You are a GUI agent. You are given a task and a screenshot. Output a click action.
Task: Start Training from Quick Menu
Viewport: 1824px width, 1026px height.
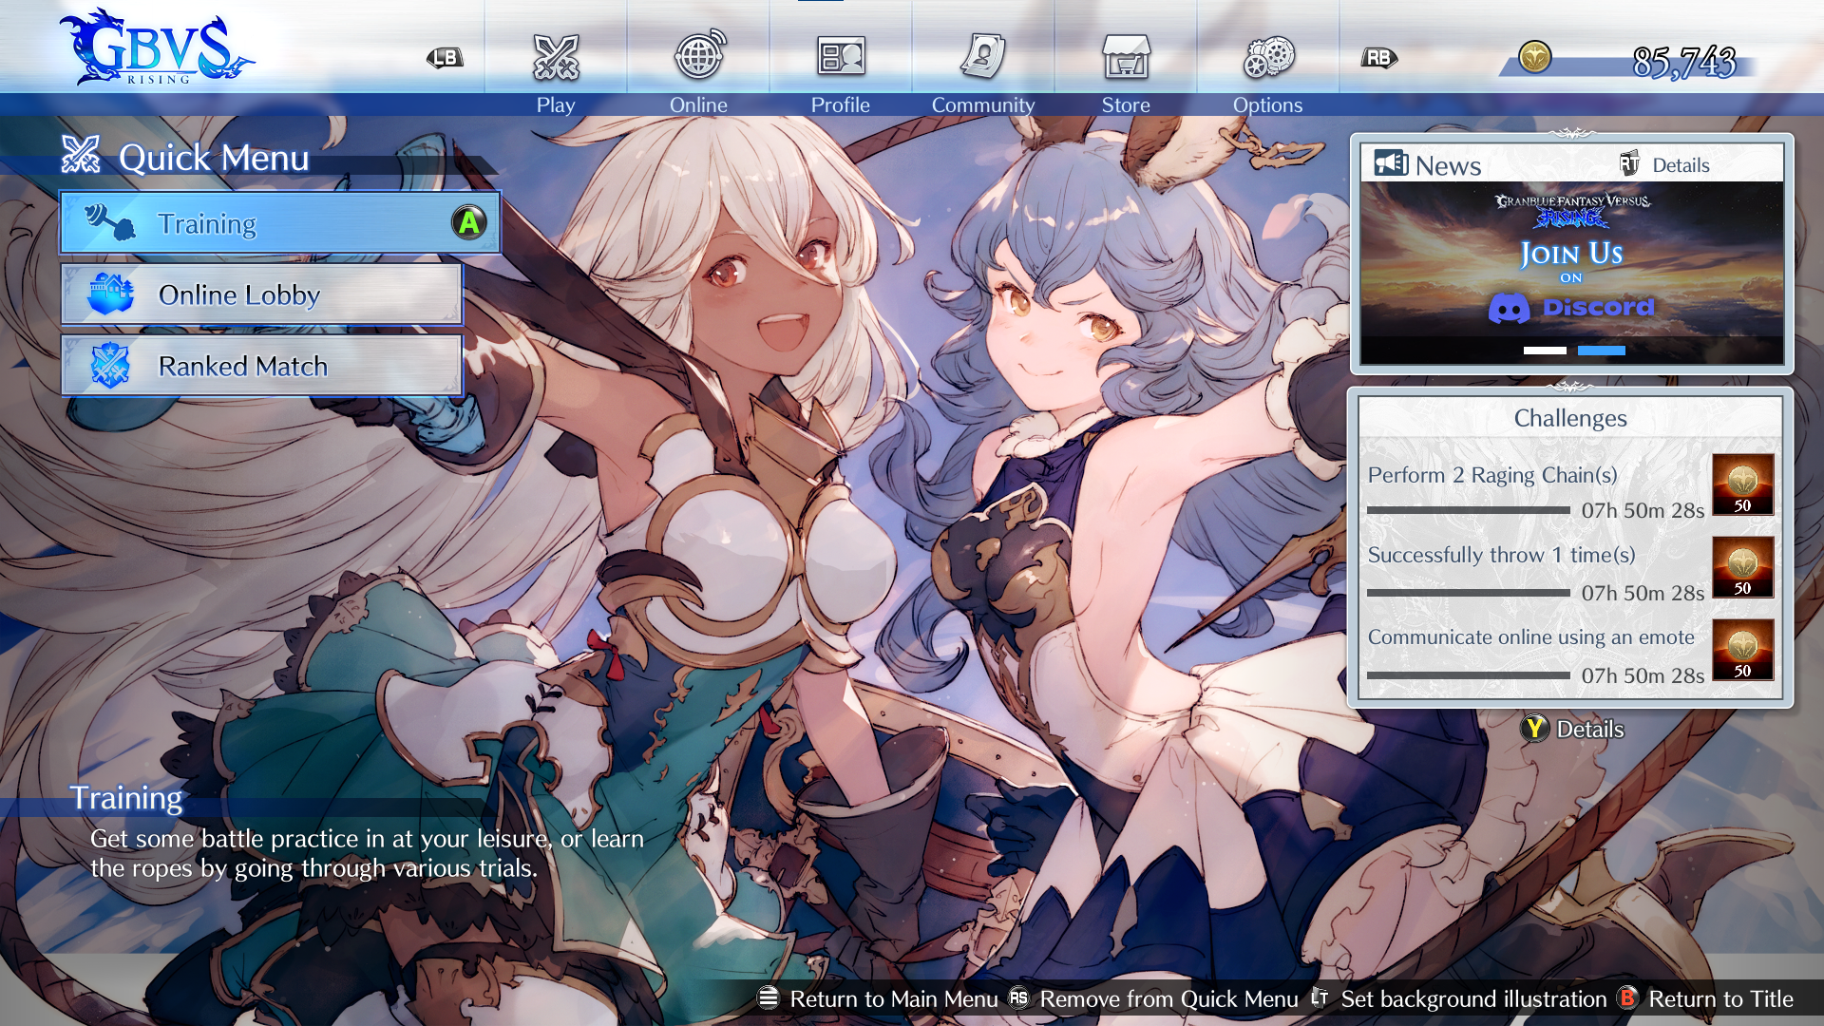point(280,222)
